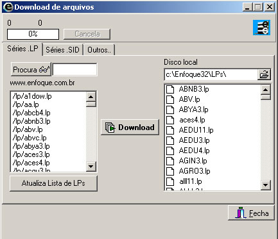Click the Procura search button

[31, 69]
